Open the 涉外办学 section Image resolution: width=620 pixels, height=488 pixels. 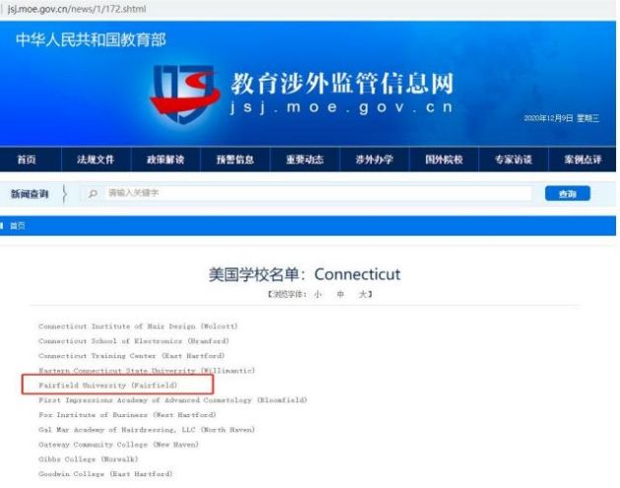click(374, 160)
